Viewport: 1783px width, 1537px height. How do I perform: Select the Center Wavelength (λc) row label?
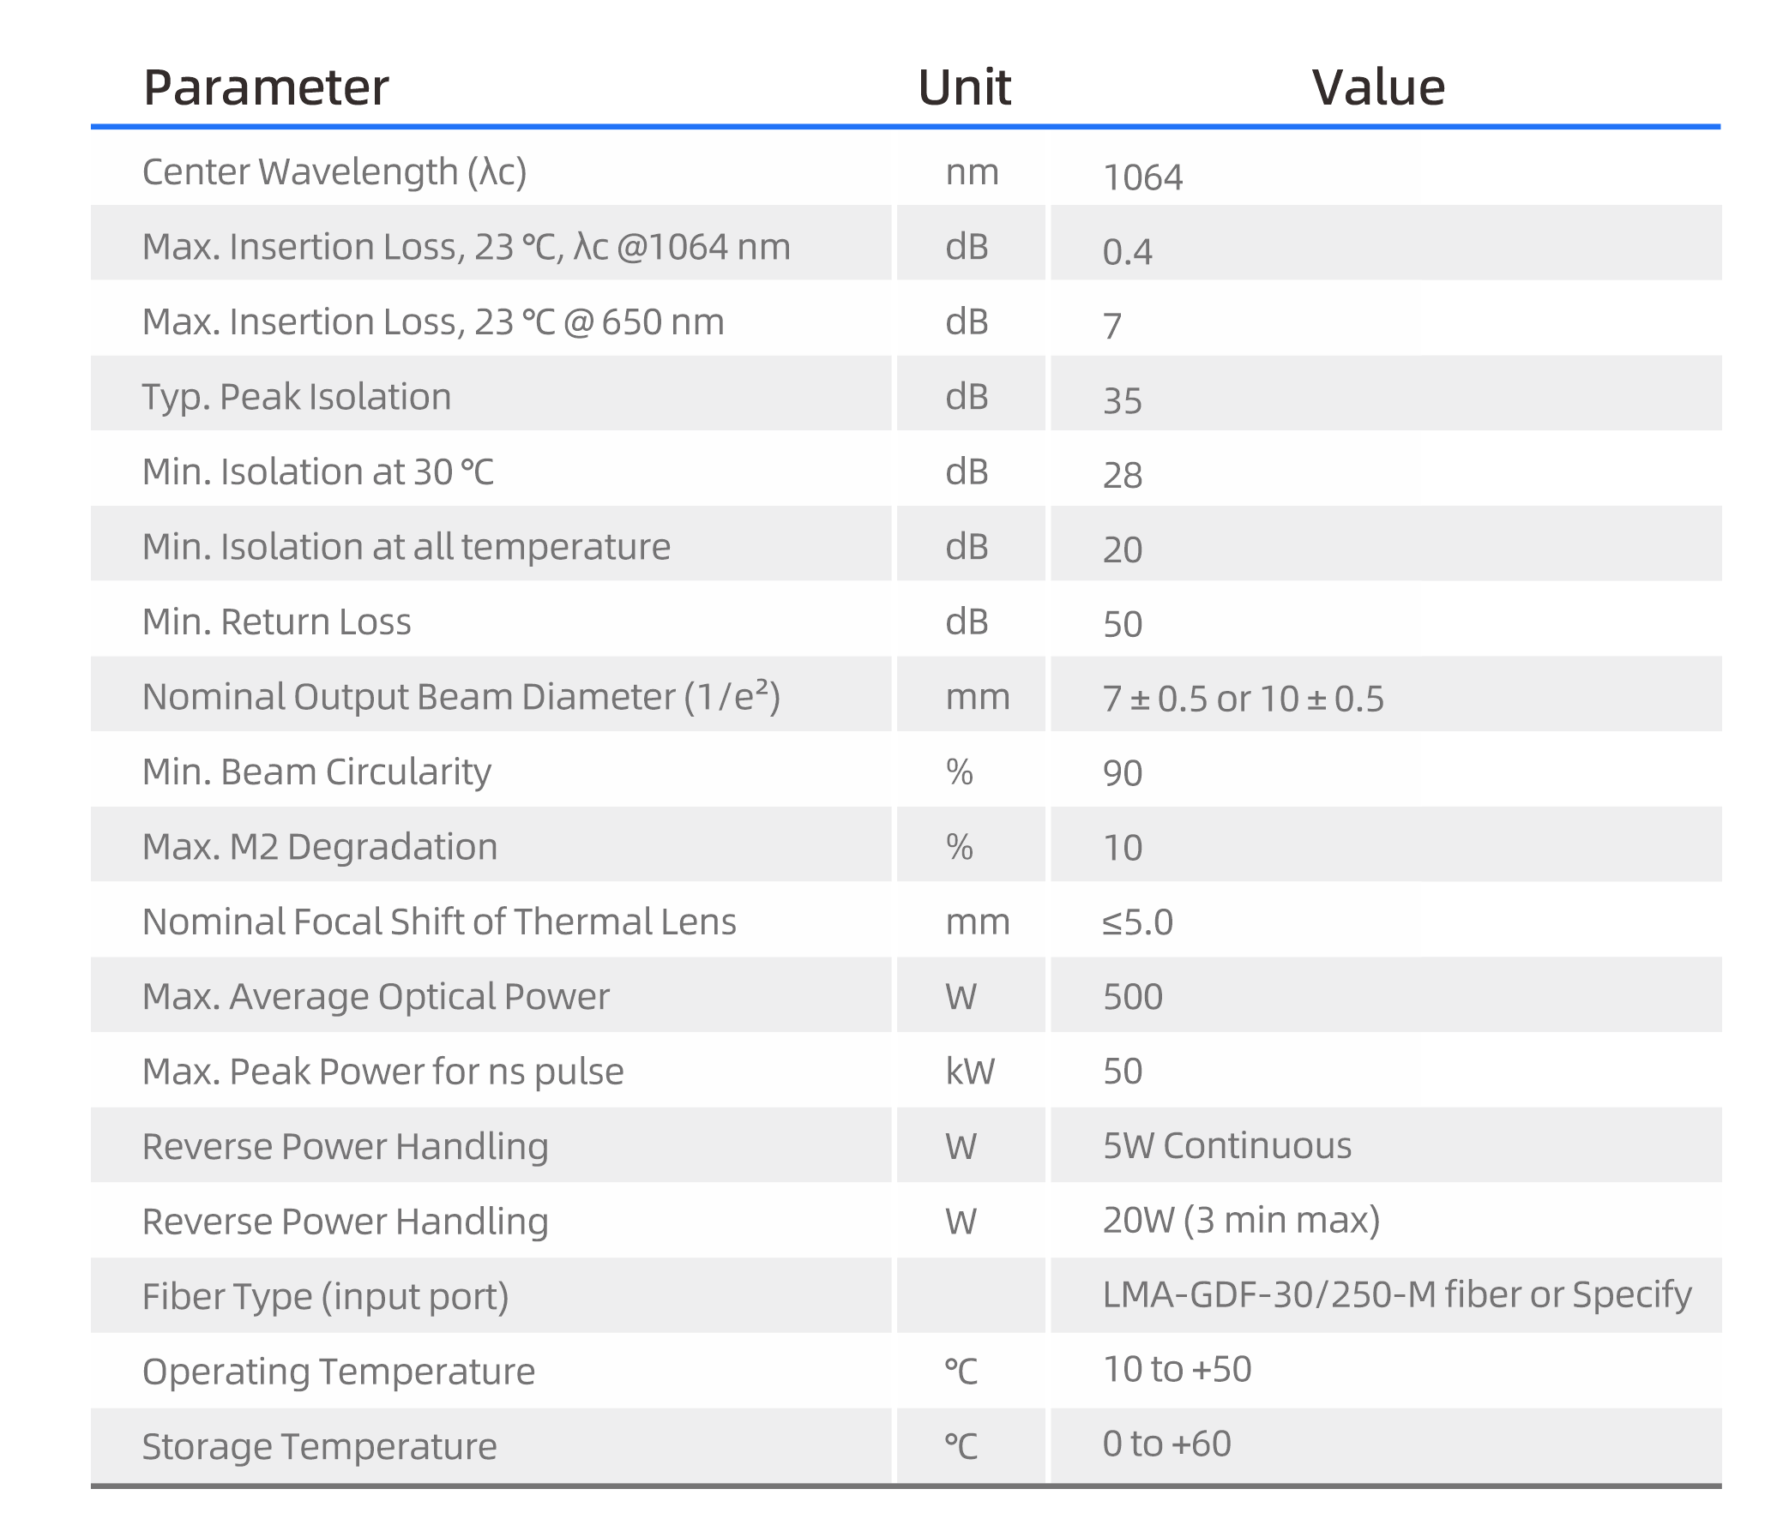coord(334,172)
